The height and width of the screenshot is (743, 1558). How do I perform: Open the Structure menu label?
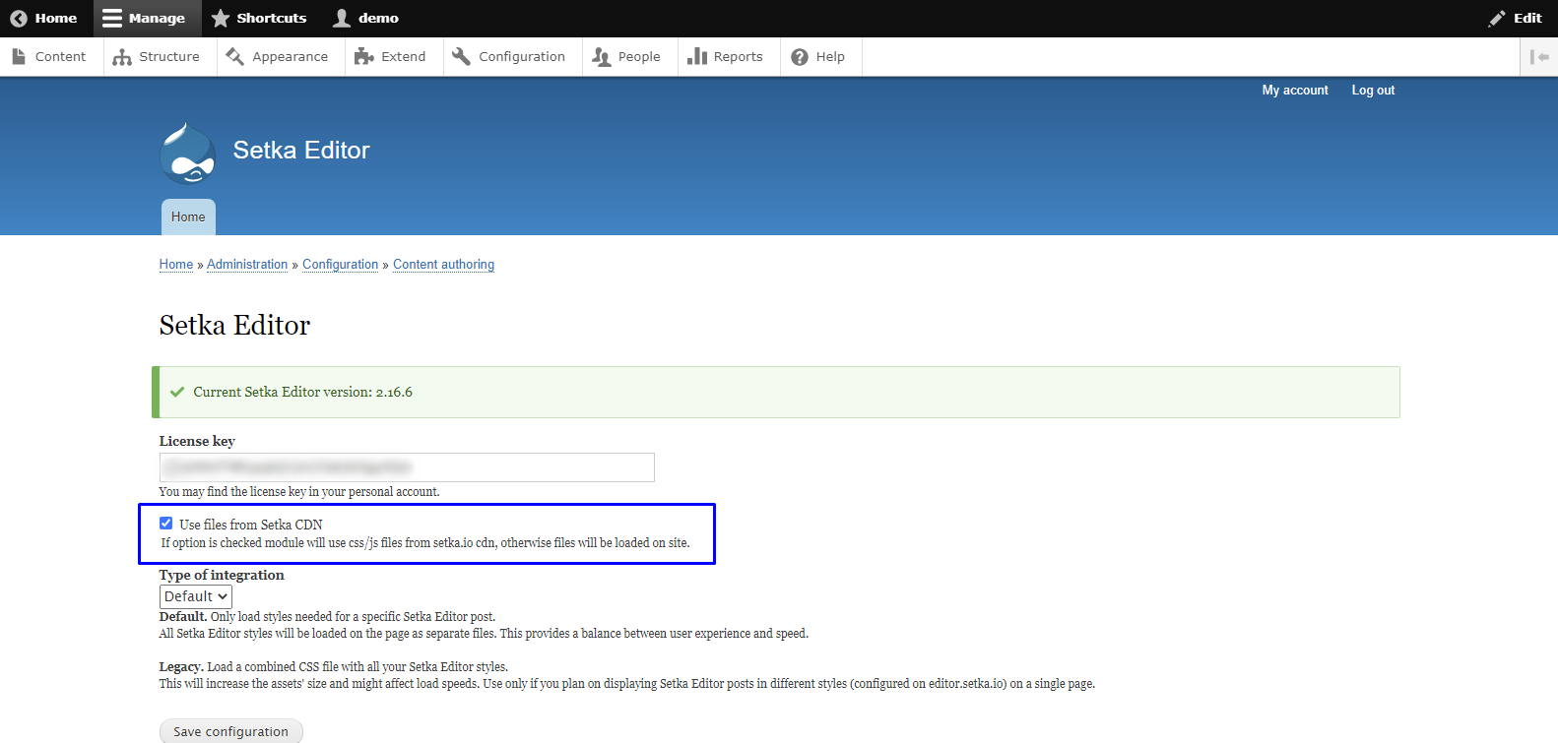pyautogui.click(x=169, y=57)
